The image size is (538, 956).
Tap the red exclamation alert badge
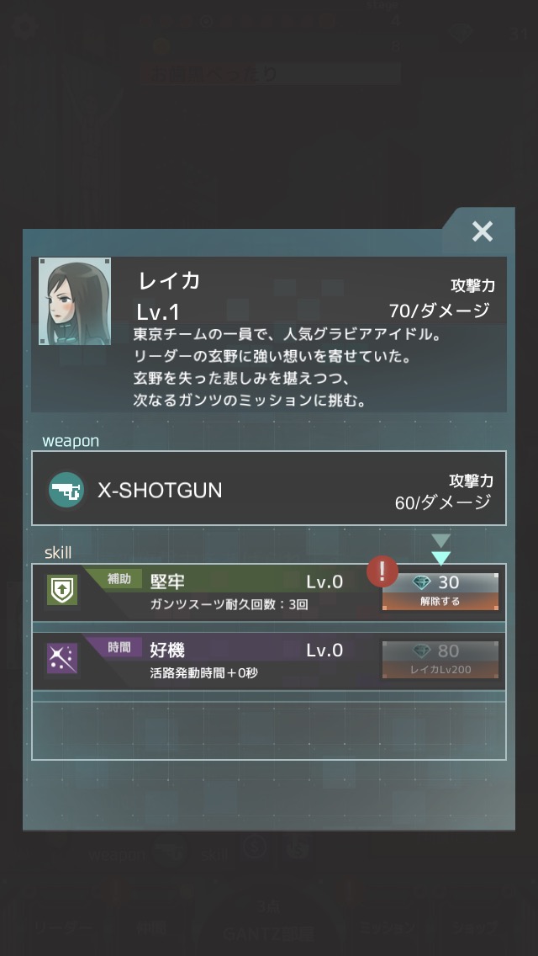pos(382,571)
